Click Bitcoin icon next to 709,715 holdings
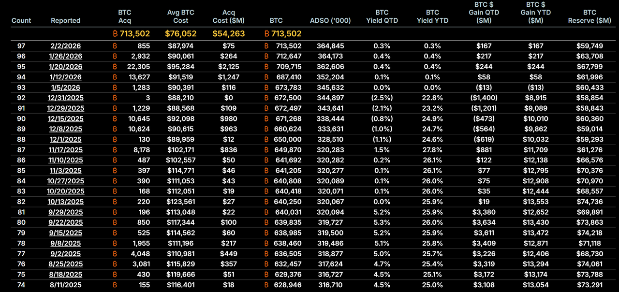This screenshot has width=619, height=292. coord(266,67)
